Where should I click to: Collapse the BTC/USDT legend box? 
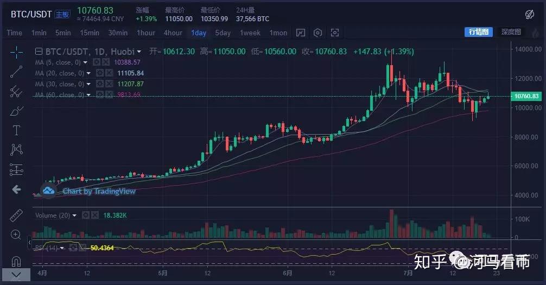(x=39, y=52)
